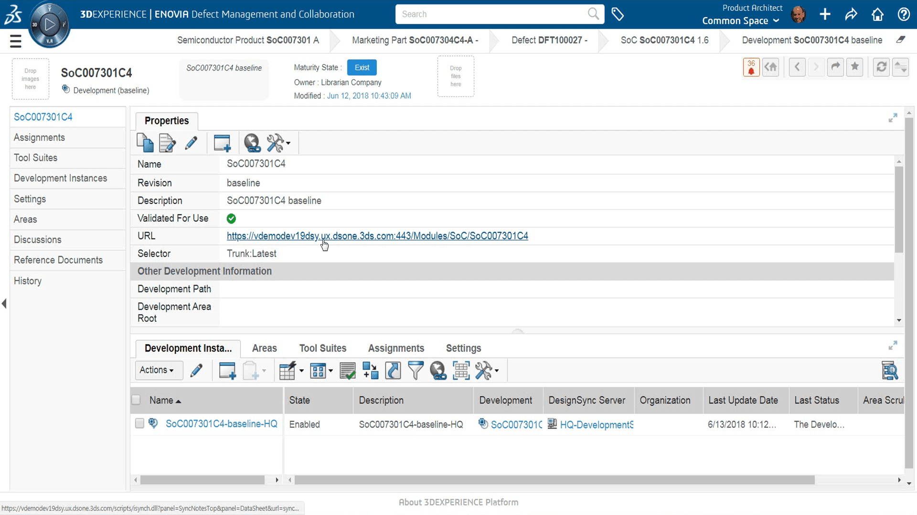
Task: Open the help question mark icon
Action: click(x=904, y=14)
